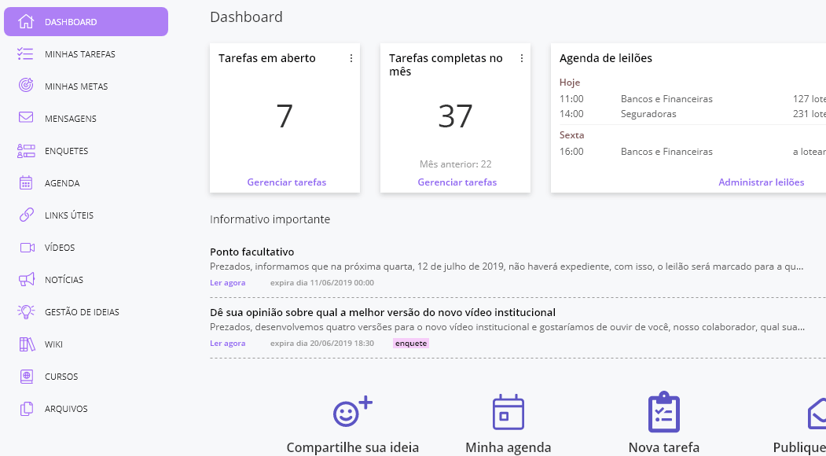Click the 'Hoje' heading in auction agenda
Screen dimensions: 826x456
click(x=570, y=83)
